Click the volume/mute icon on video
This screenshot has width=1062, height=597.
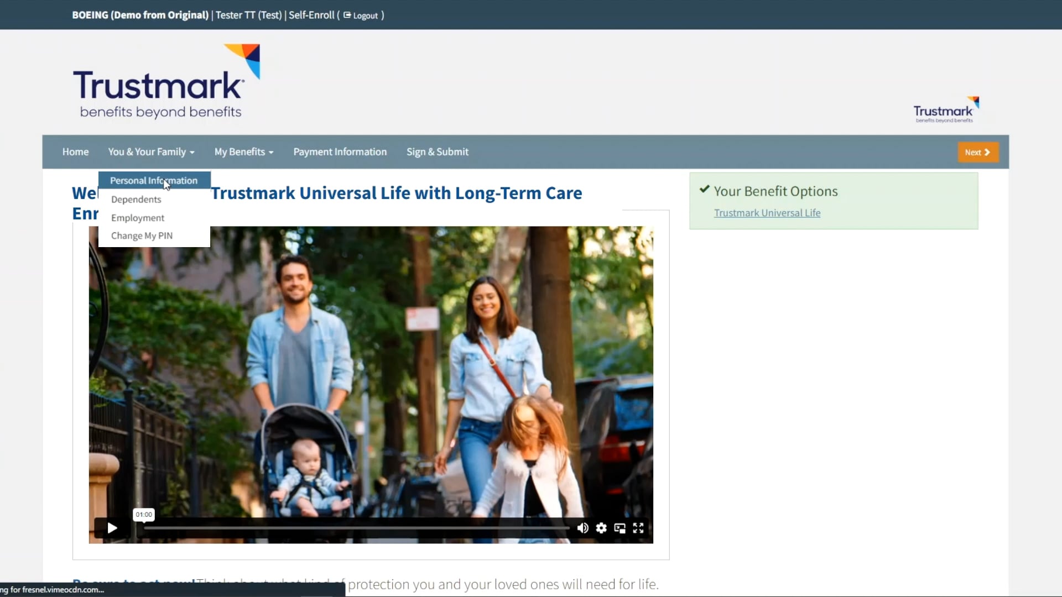click(x=583, y=527)
